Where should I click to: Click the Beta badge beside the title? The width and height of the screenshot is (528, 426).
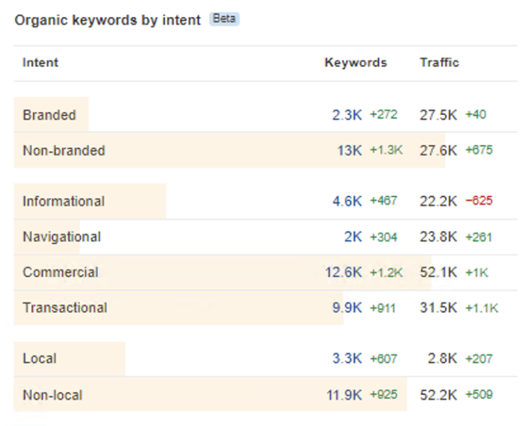[x=224, y=19]
